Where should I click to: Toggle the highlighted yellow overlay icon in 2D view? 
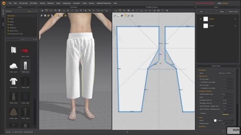125,16
